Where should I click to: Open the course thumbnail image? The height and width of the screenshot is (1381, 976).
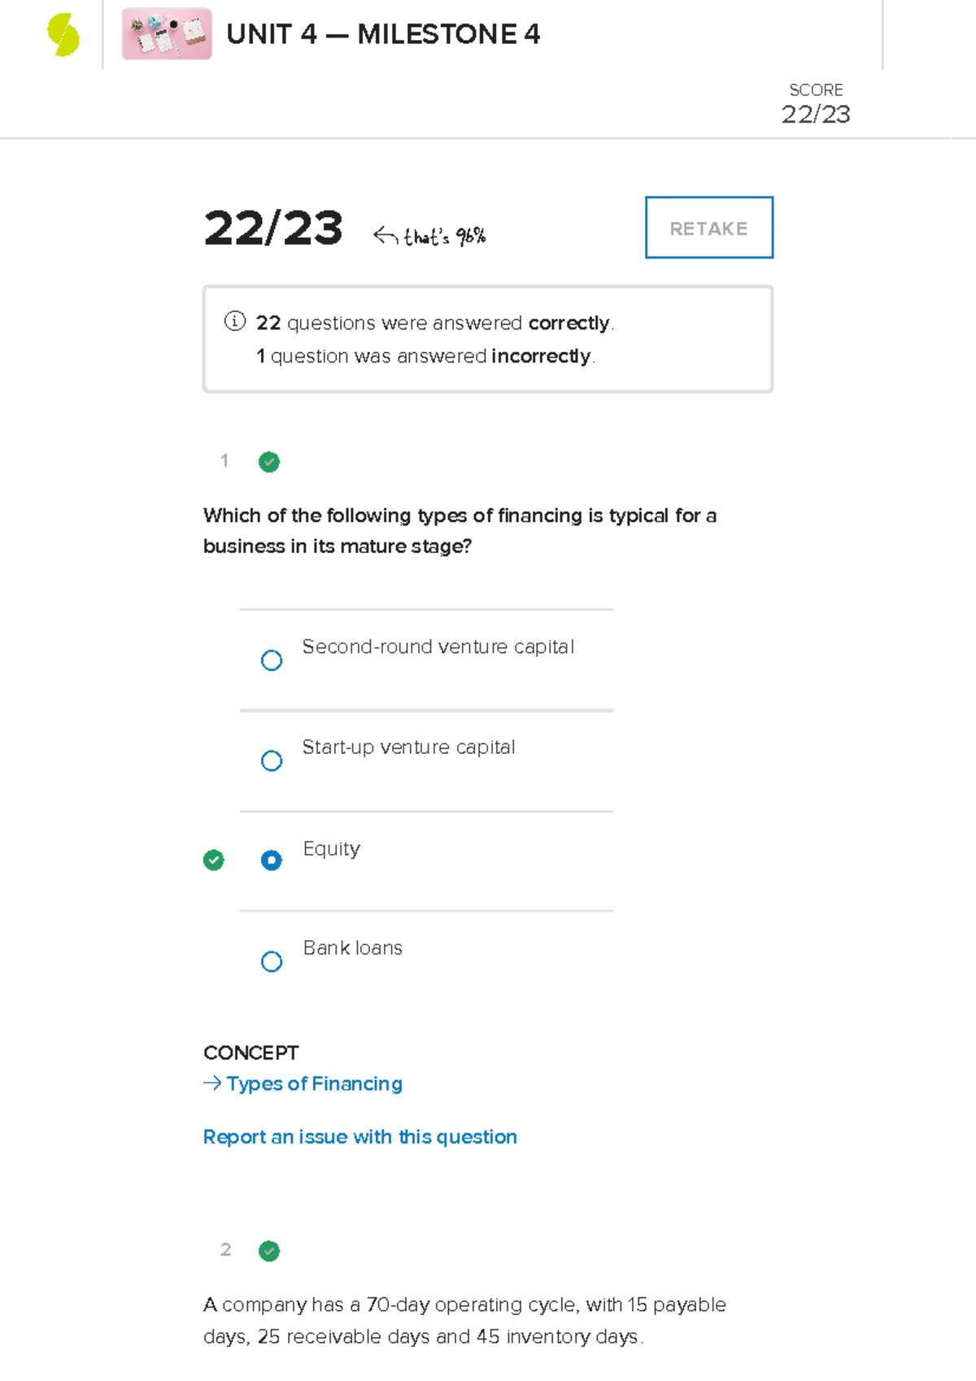click(167, 34)
